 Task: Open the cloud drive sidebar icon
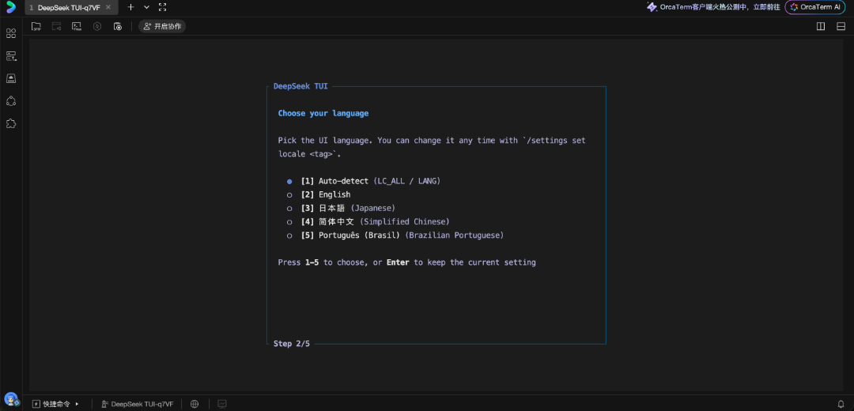(x=11, y=78)
